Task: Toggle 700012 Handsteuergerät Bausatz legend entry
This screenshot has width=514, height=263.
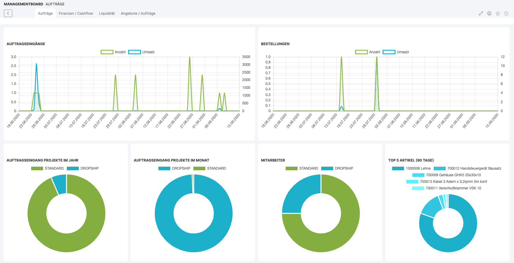Action: pyautogui.click(x=467, y=168)
